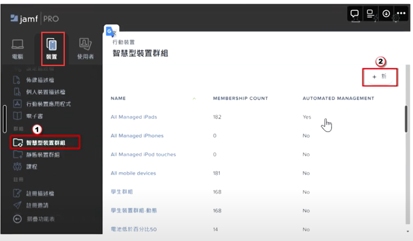Open the All Managed iPhones group
This screenshot has height=241, width=413.
coord(137,136)
